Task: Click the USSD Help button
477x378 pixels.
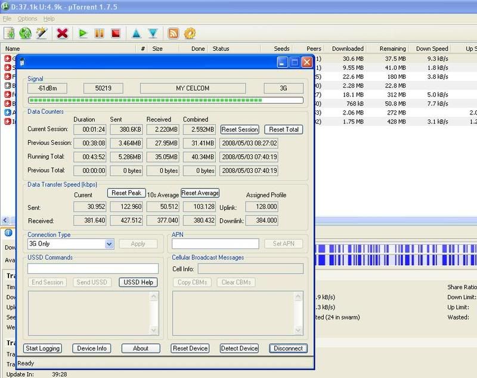Action: coord(138,282)
